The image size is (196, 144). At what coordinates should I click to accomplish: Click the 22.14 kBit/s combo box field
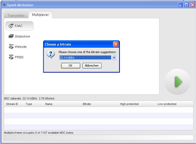point(85,57)
